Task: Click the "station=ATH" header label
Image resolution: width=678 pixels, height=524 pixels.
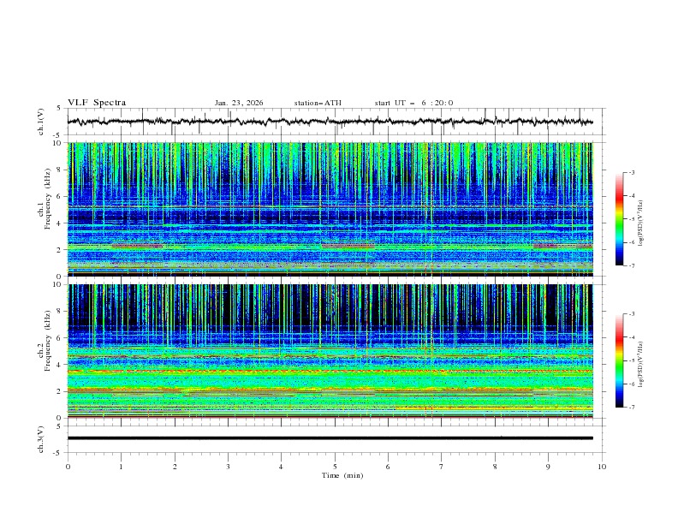Action: (318, 103)
